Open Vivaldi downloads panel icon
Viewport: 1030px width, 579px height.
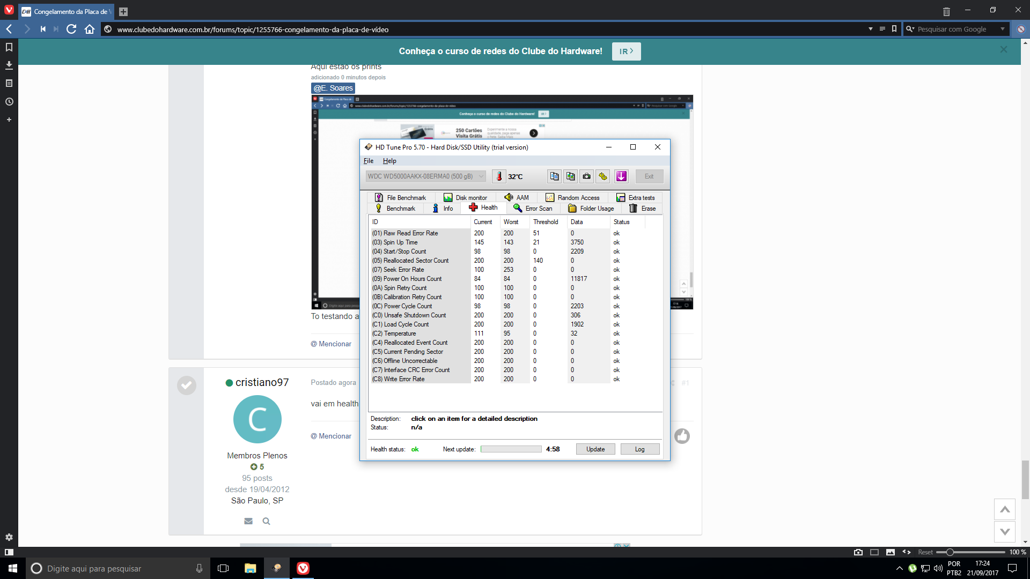click(x=9, y=65)
